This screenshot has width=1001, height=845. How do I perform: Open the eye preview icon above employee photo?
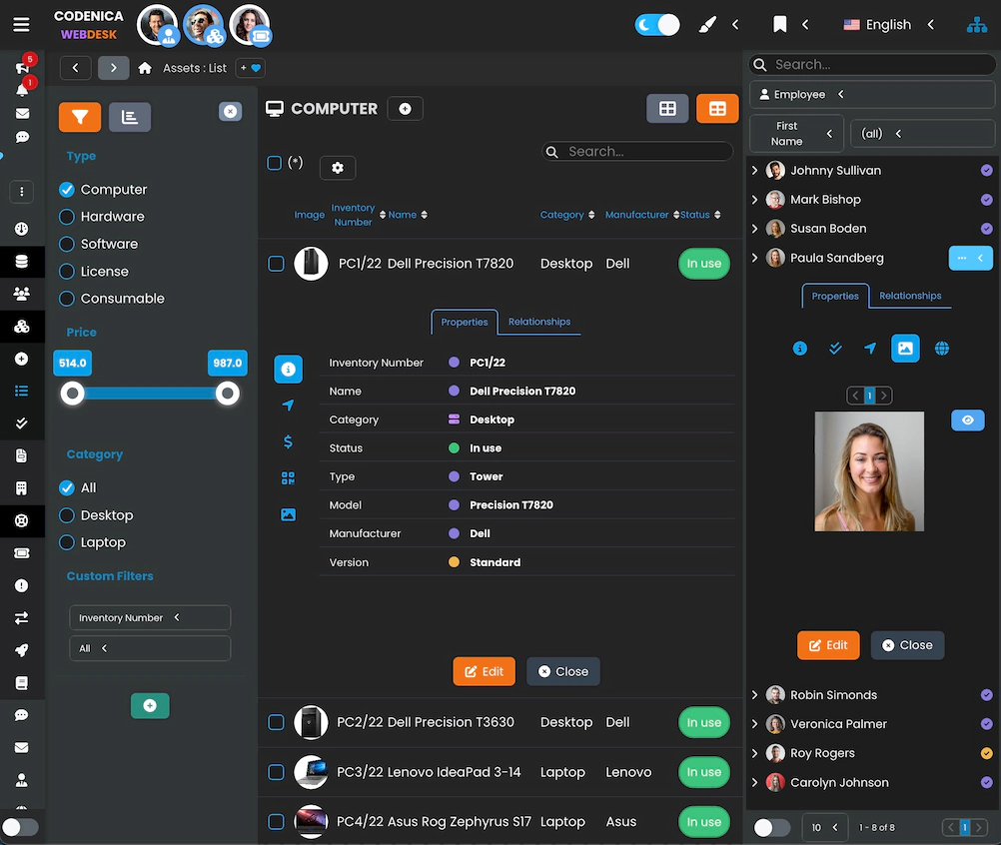point(967,420)
